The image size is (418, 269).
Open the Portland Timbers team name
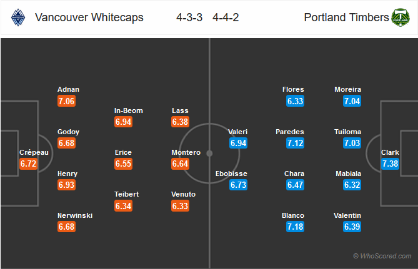pyautogui.click(x=346, y=17)
